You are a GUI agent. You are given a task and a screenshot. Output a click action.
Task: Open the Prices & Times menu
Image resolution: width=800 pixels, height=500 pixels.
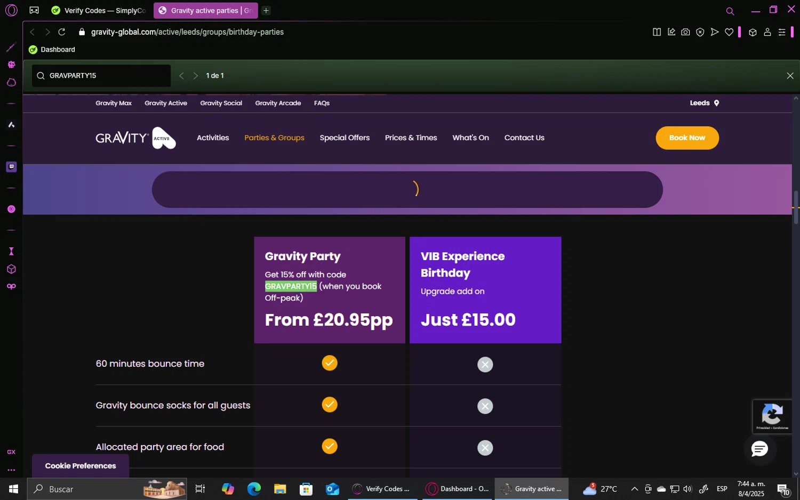[411, 138]
